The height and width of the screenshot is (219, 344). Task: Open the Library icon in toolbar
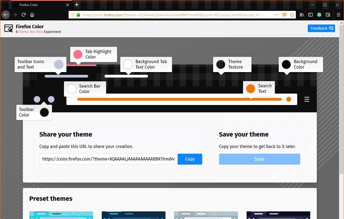(302, 15)
